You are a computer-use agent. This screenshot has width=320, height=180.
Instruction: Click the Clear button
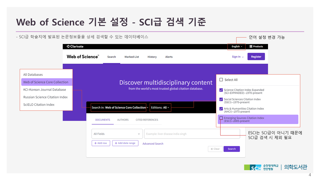pyautogui.click(x=215, y=149)
